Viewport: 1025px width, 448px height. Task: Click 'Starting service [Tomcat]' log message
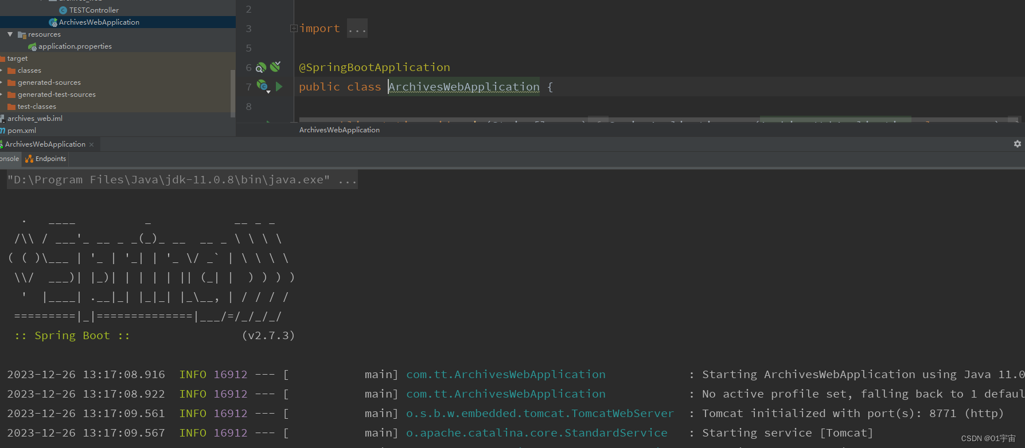788,433
